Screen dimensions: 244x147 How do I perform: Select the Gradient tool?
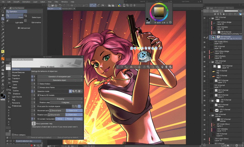pos(3,73)
